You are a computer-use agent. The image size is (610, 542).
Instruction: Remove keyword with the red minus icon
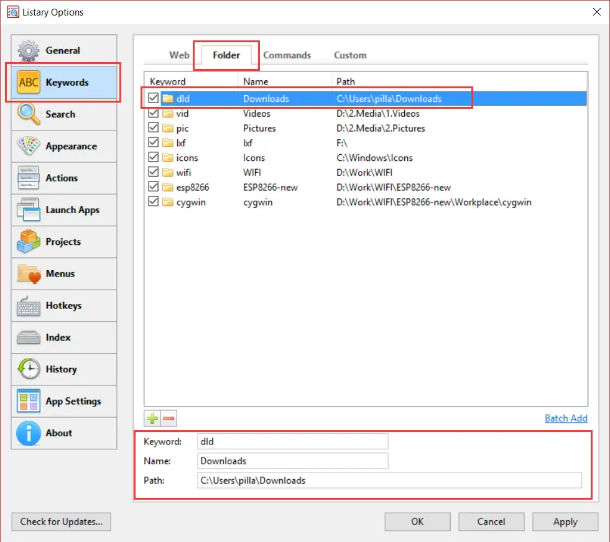pos(169,418)
